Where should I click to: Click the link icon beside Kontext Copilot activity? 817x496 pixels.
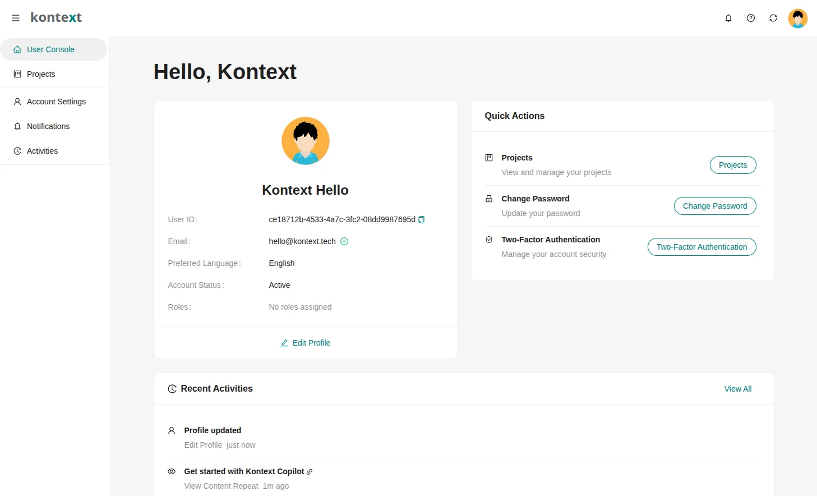(311, 471)
